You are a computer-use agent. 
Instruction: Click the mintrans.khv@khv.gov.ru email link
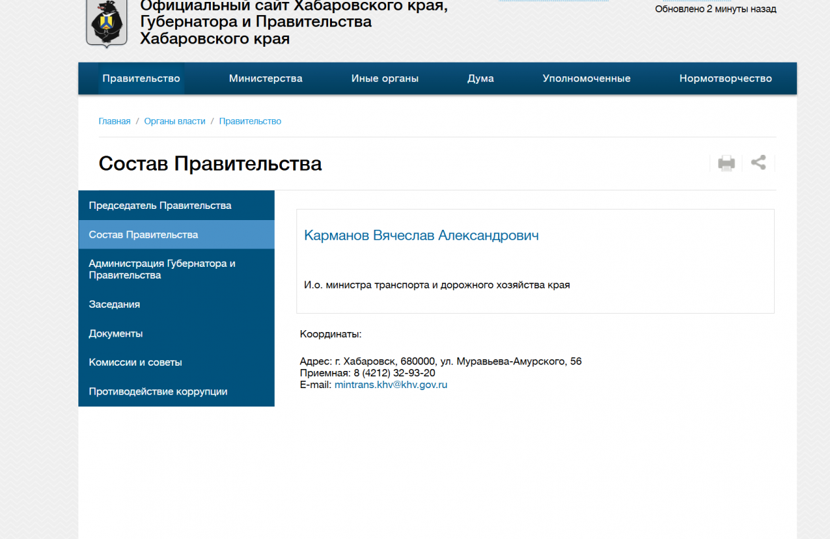pos(391,385)
